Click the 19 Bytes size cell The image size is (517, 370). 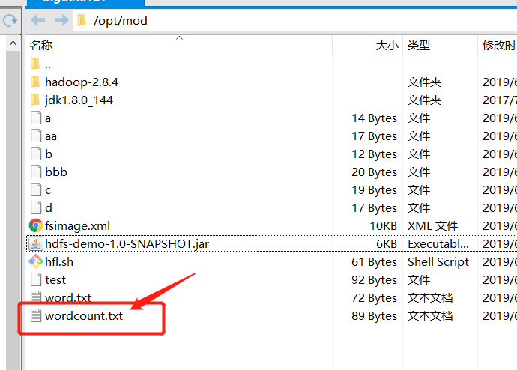[374, 189]
